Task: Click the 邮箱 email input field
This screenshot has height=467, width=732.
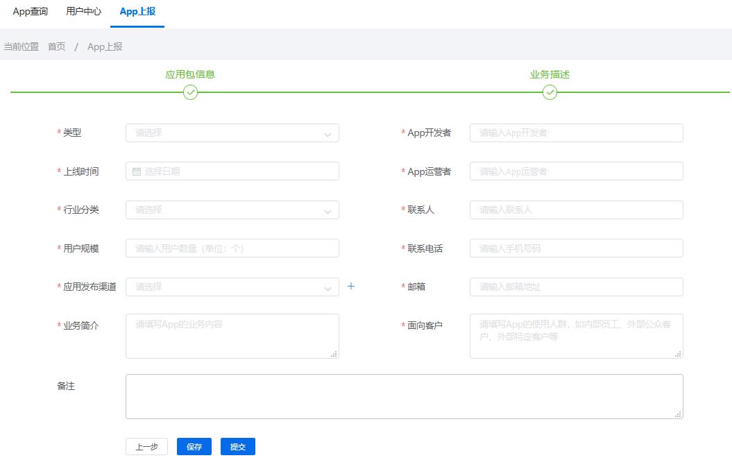Action: [x=576, y=286]
